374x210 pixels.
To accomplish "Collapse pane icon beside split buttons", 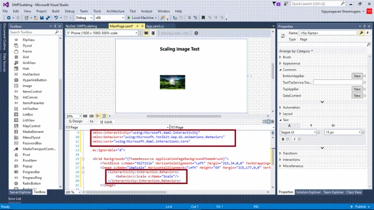I will click(x=272, y=122).
